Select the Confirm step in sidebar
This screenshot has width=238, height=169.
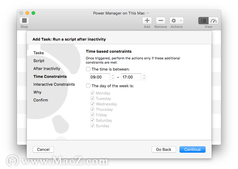(x=41, y=100)
